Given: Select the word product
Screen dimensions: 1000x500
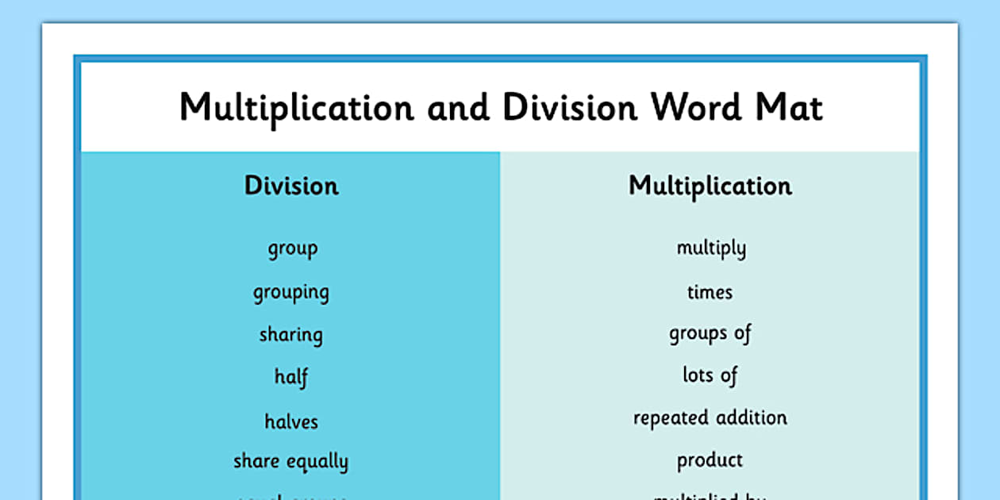Looking at the screenshot, I should coord(710,460).
